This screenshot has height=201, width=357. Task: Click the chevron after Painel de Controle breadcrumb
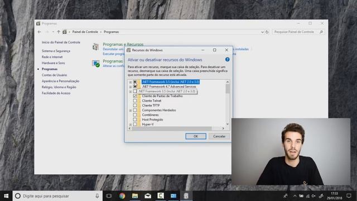pyautogui.click(x=100, y=32)
